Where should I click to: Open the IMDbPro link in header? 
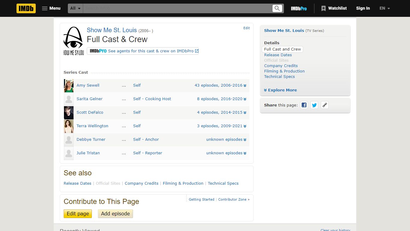(299, 8)
